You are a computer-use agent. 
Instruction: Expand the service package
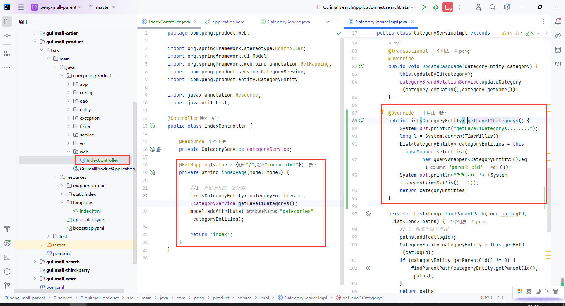(x=69, y=135)
